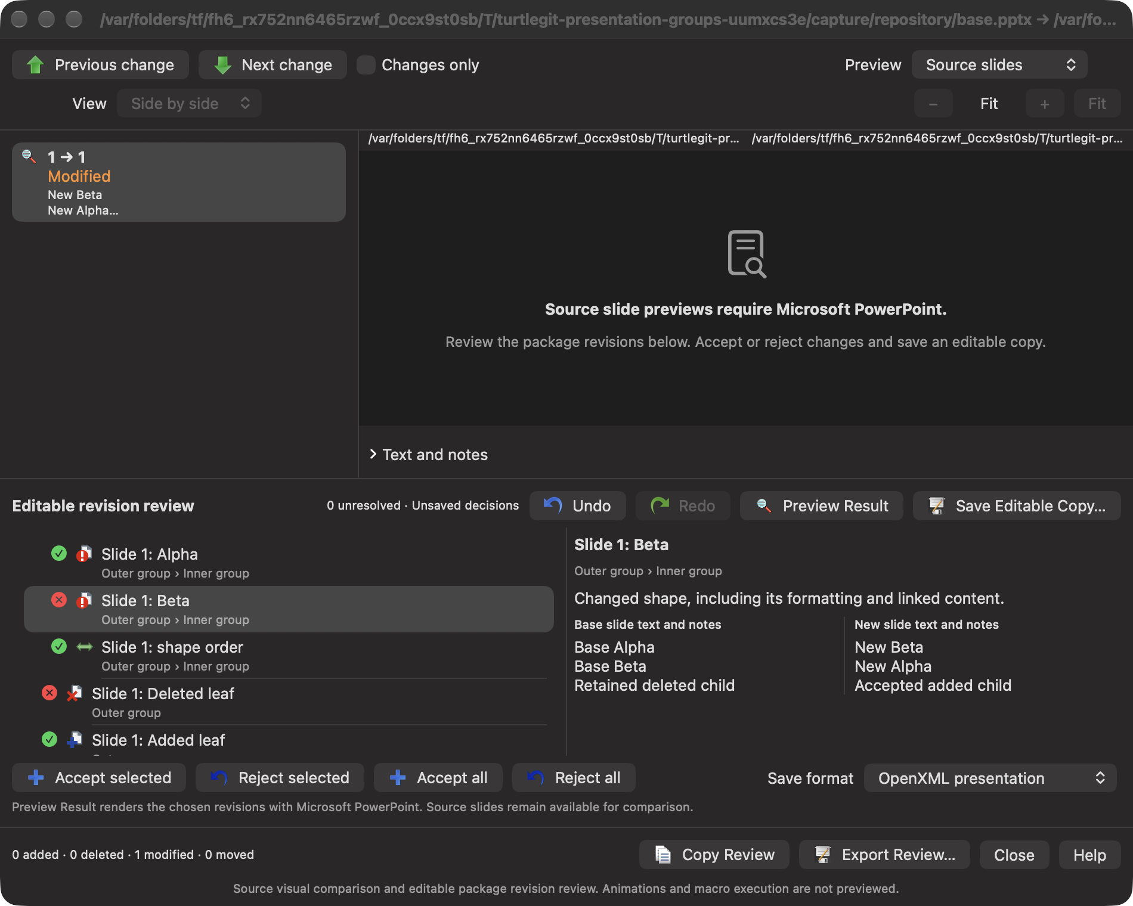The height and width of the screenshot is (906, 1133).
Task: Toggle the accepted check for Slide 1: Added leaf
Action: coord(49,740)
